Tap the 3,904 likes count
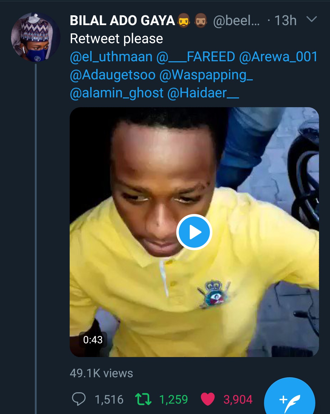Image resolution: width=330 pixels, height=414 pixels. coord(238,400)
